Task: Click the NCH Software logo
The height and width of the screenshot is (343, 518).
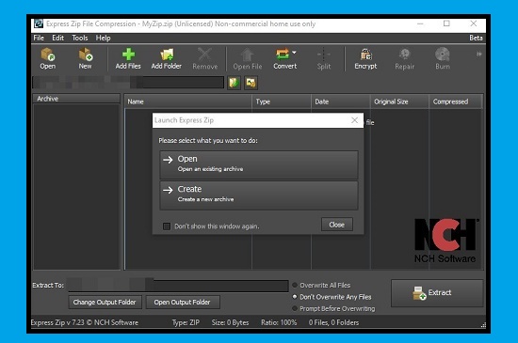Action: pos(445,241)
